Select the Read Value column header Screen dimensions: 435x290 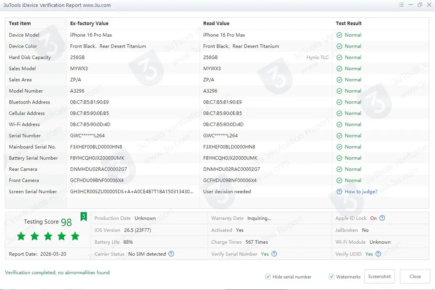point(216,23)
